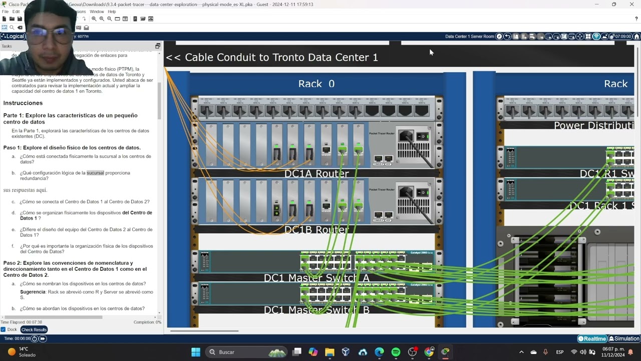Switch to Realtime mode
This screenshot has width=641, height=361.
click(592, 338)
